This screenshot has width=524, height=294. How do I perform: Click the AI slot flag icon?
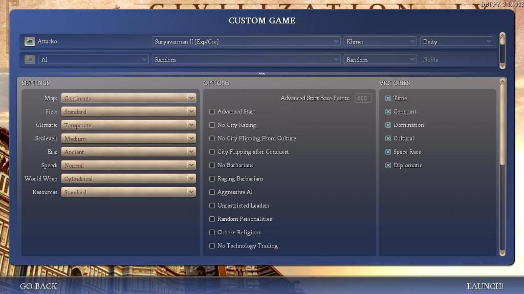point(29,59)
